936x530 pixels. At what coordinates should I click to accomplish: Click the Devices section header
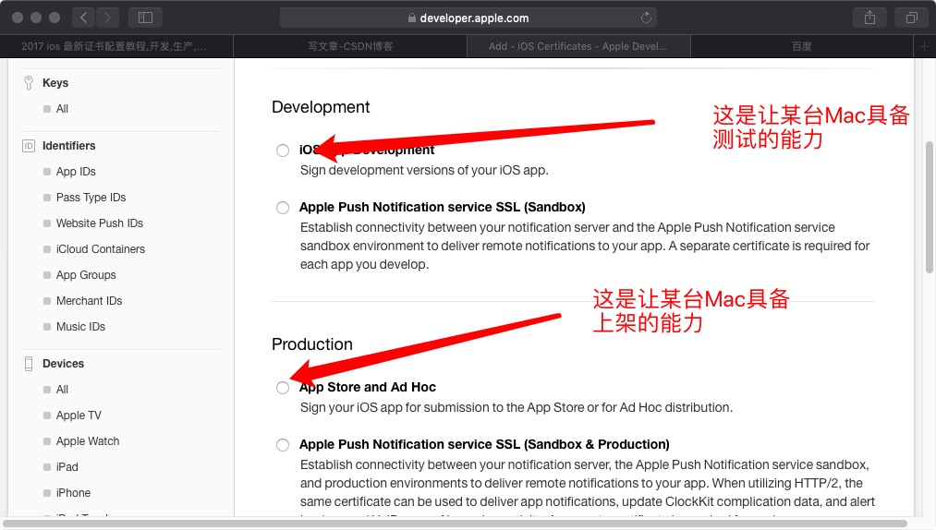tap(63, 364)
